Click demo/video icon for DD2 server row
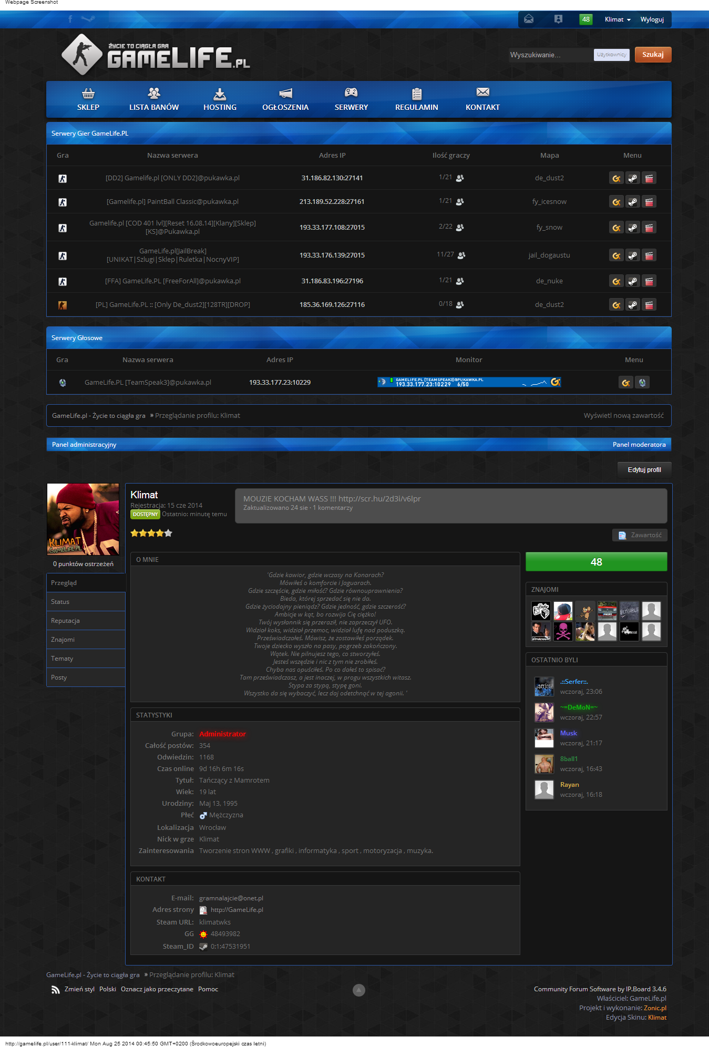The image size is (709, 1047). coord(649,178)
